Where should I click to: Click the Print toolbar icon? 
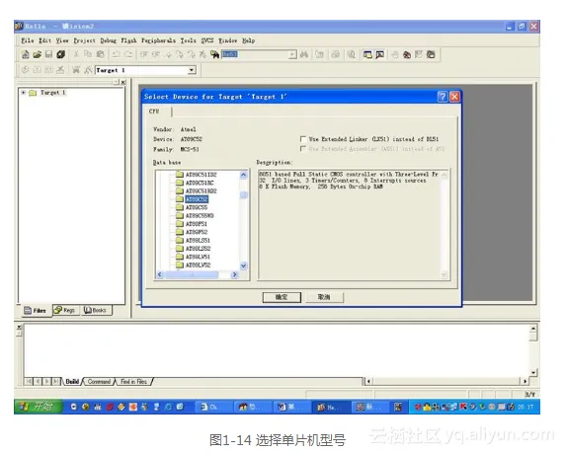(336, 54)
